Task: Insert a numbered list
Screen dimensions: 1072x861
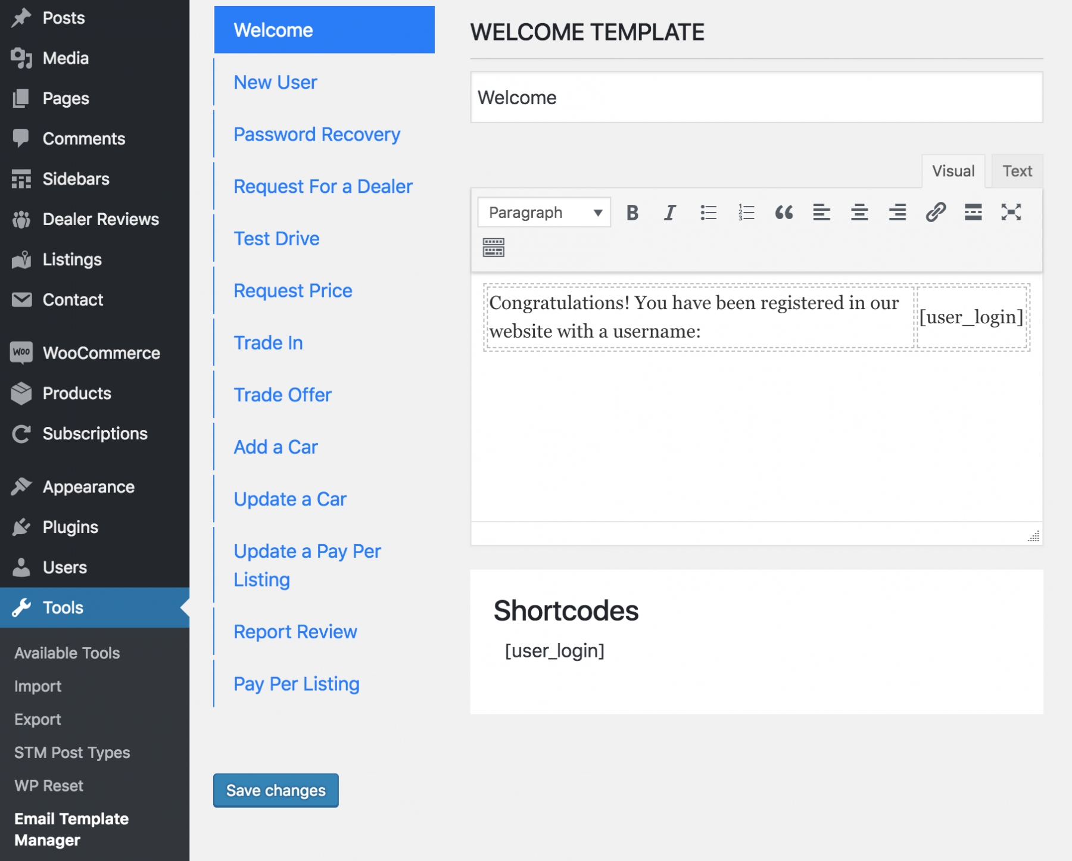Action: click(746, 213)
